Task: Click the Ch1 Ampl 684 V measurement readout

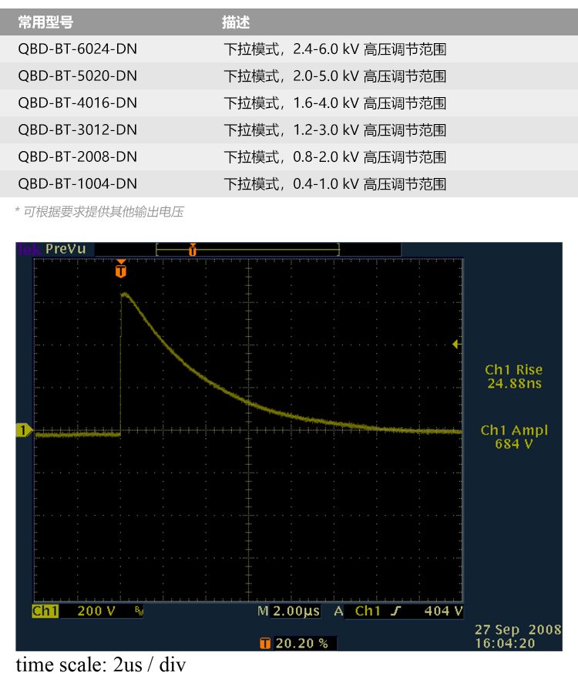Action: pos(513,437)
